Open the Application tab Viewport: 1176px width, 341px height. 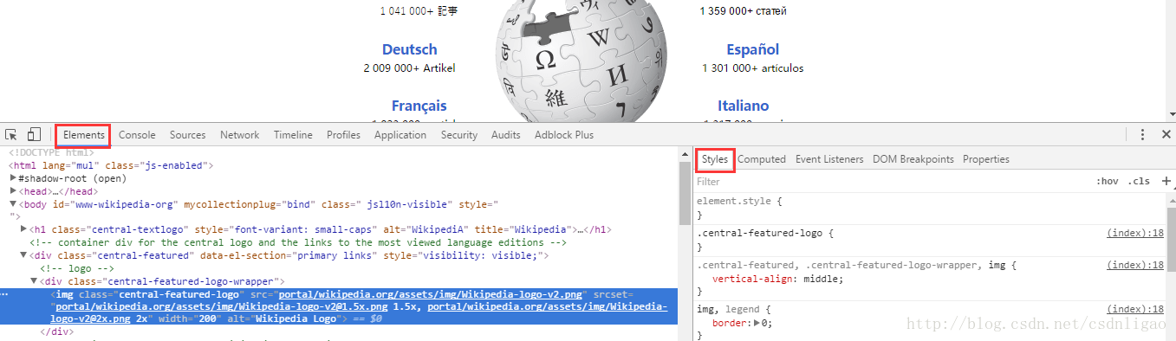(x=400, y=135)
